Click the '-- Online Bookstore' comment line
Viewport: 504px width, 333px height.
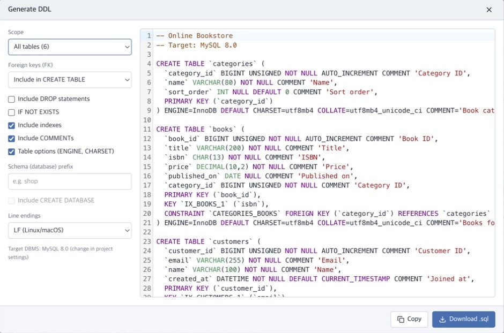195,36
